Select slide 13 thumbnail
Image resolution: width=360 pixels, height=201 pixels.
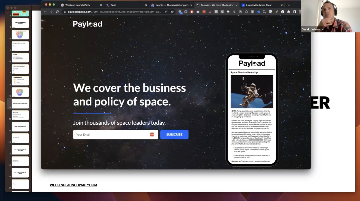pos(20,138)
